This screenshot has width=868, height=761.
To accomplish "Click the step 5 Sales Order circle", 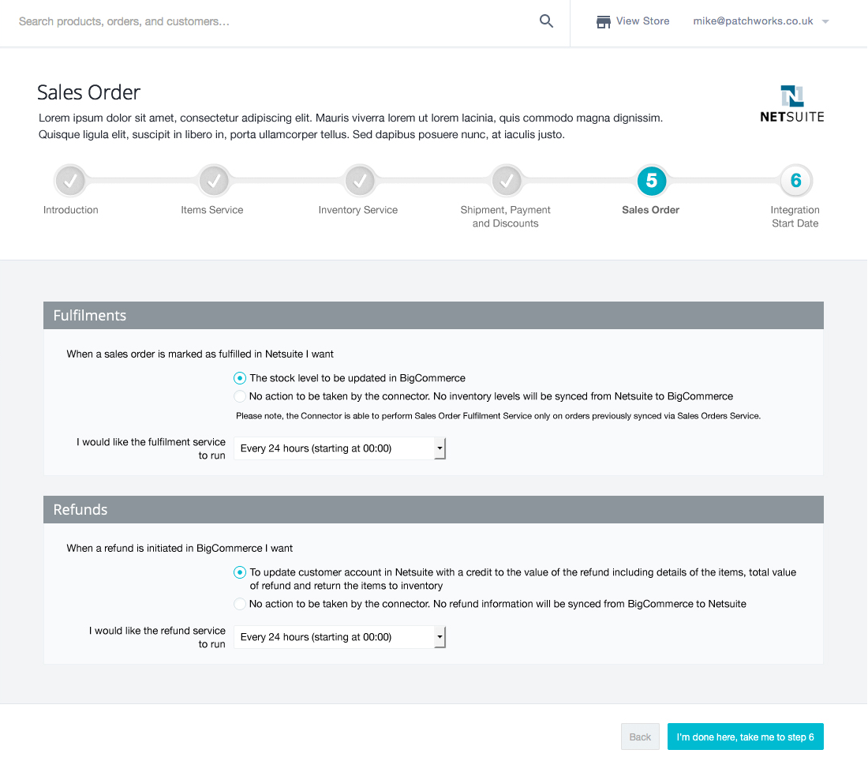I will (x=652, y=181).
